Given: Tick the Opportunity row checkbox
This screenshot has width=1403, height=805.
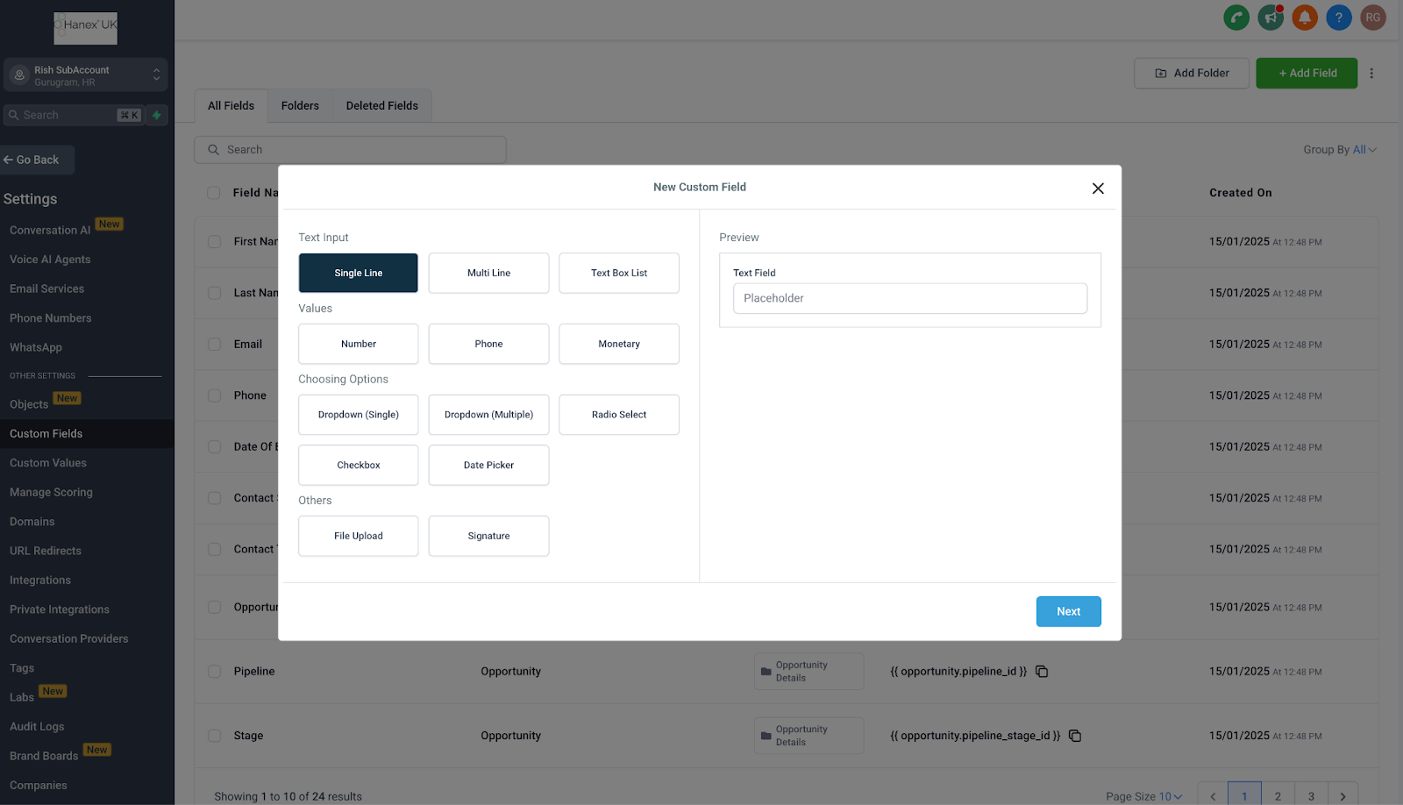Looking at the screenshot, I should coord(214,607).
